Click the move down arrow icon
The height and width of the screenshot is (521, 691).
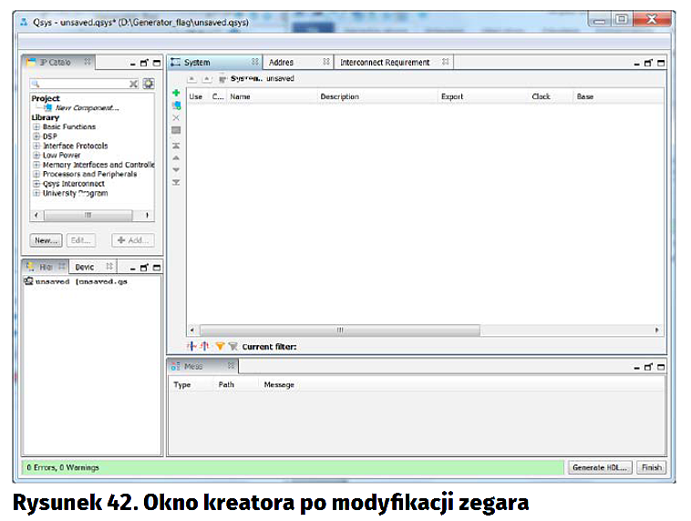pos(176,170)
